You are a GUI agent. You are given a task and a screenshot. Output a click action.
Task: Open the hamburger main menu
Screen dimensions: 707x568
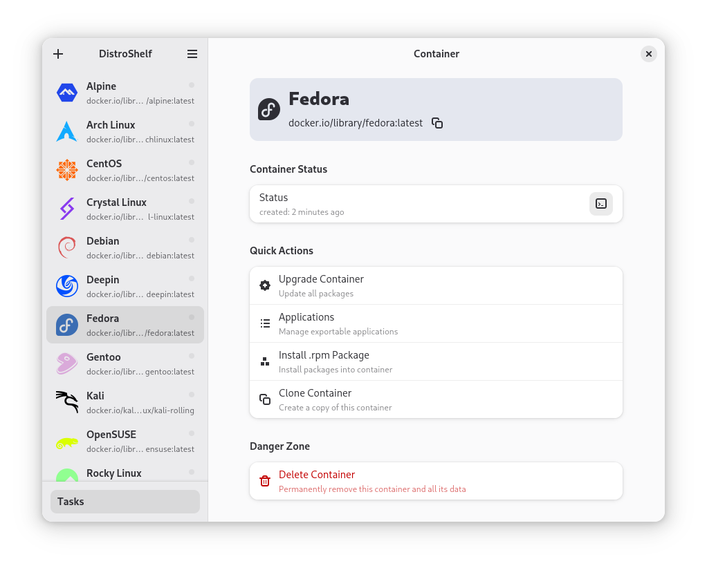pyautogui.click(x=192, y=54)
